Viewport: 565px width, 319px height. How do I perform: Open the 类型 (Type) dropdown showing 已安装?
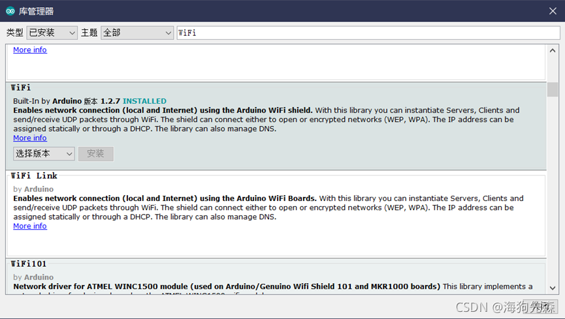click(52, 33)
